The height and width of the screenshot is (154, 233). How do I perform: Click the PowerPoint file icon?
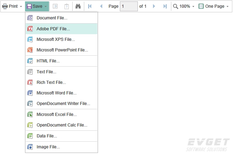pos(30,50)
